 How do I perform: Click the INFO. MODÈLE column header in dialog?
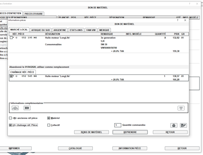point(134,34)
